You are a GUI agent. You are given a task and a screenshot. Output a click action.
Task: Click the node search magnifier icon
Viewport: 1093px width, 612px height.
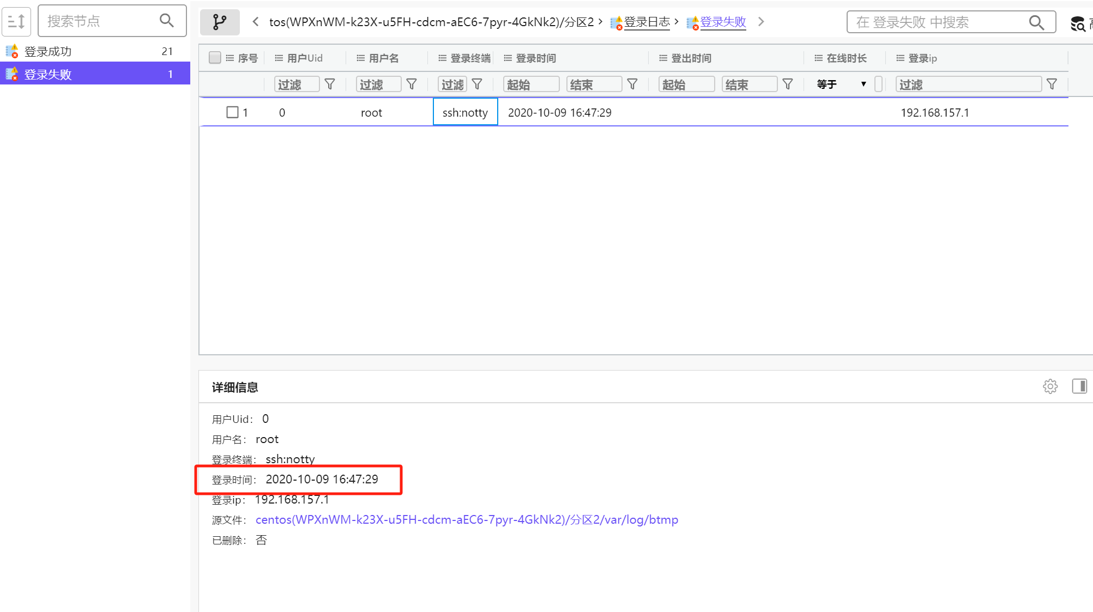pos(167,21)
